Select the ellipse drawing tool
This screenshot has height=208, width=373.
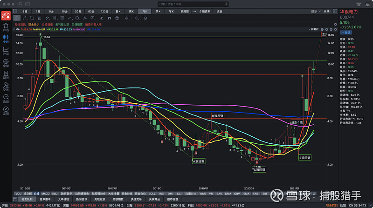[x=77, y=18]
